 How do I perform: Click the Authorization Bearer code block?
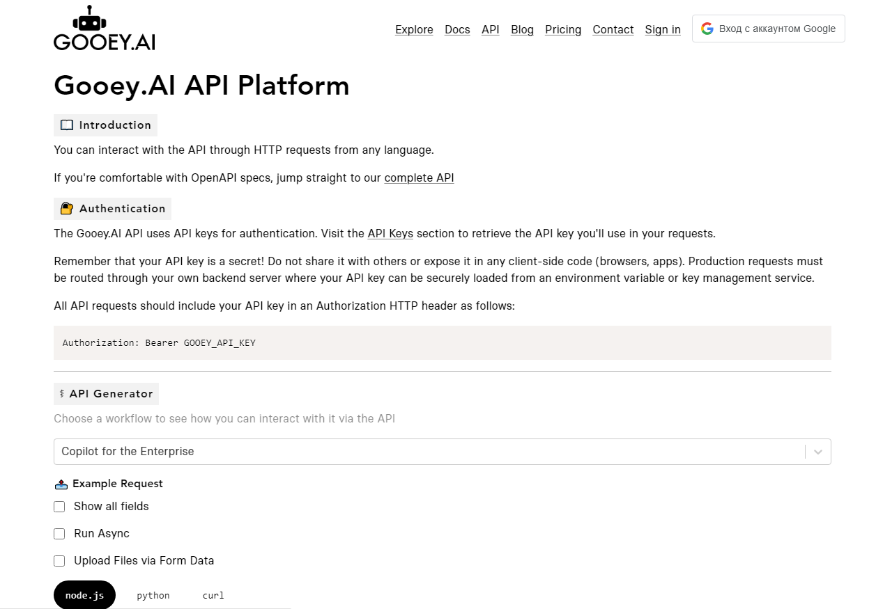[x=443, y=342]
